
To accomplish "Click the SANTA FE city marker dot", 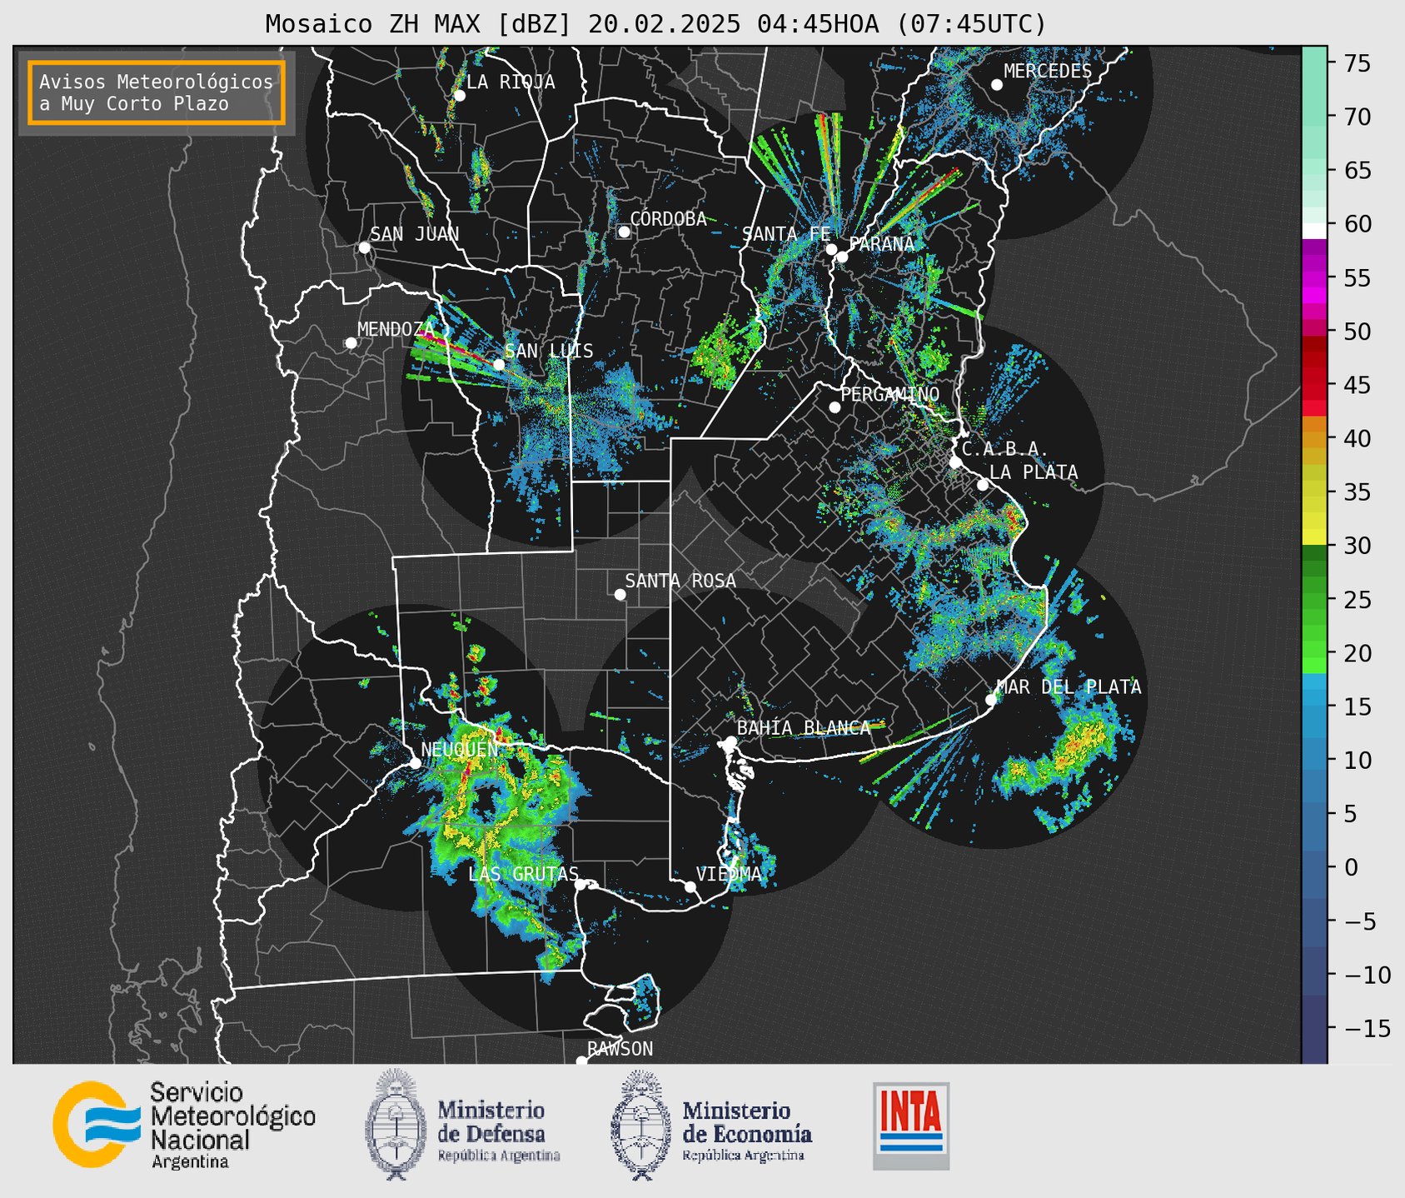I will point(831,249).
